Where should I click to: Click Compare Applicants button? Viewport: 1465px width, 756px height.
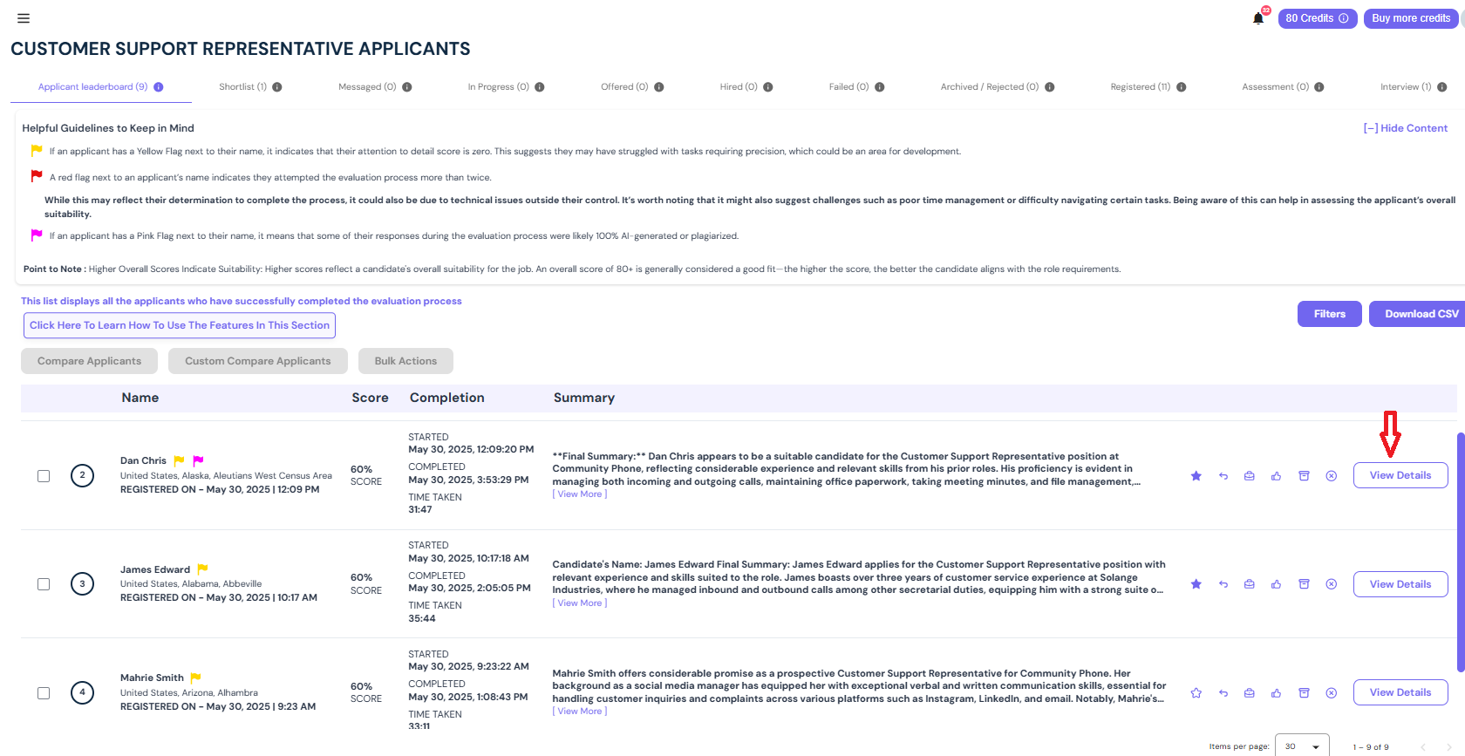(x=89, y=361)
